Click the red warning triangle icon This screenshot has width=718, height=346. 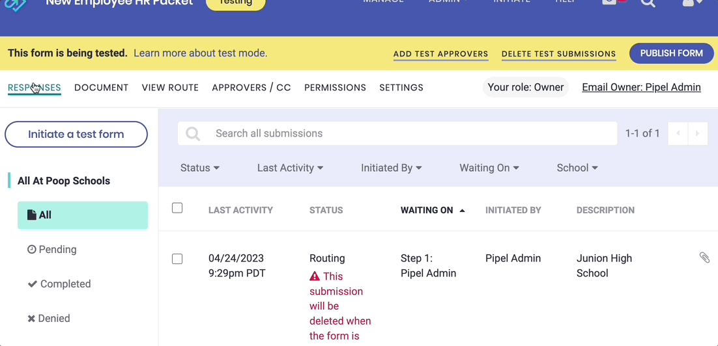315,276
